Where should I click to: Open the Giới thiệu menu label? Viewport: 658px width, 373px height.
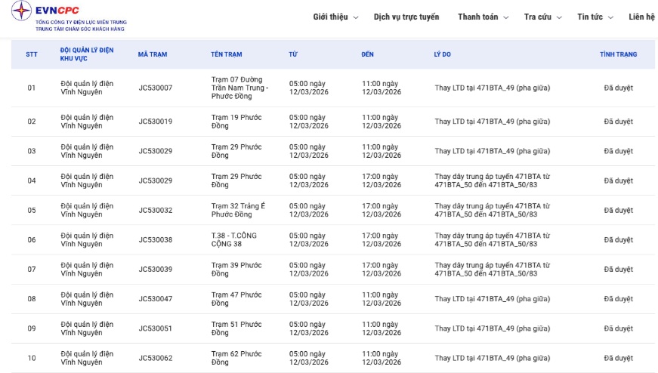pos(330,17)
